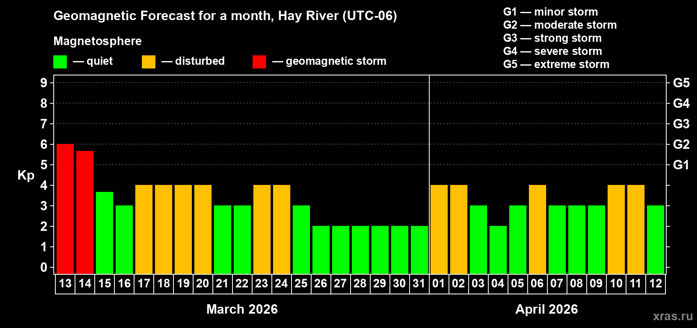Click the Magnetosphere heading
Image resolution: width=697 pixels, height=328 pixels.
(x=98, y=41)
